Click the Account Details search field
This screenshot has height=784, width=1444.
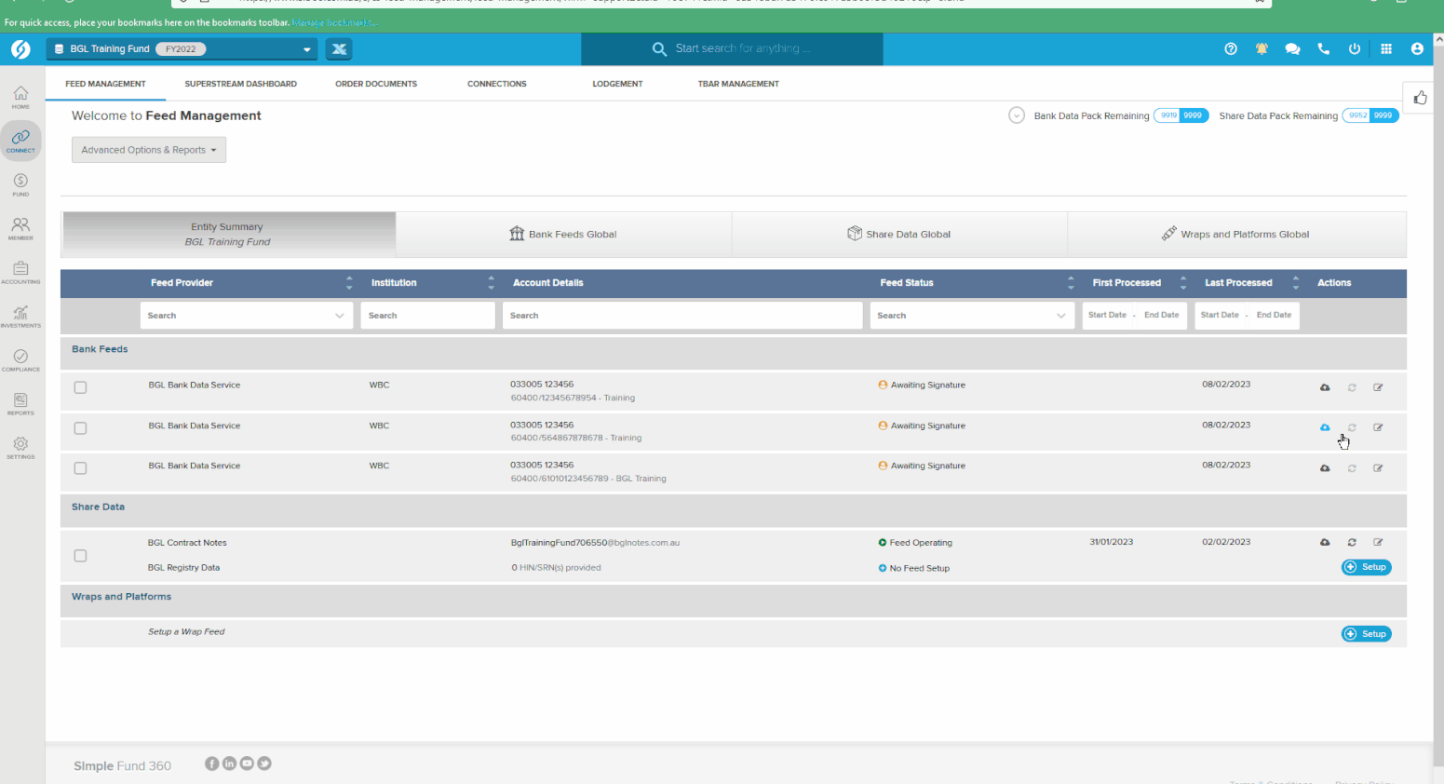pos(682,316)
